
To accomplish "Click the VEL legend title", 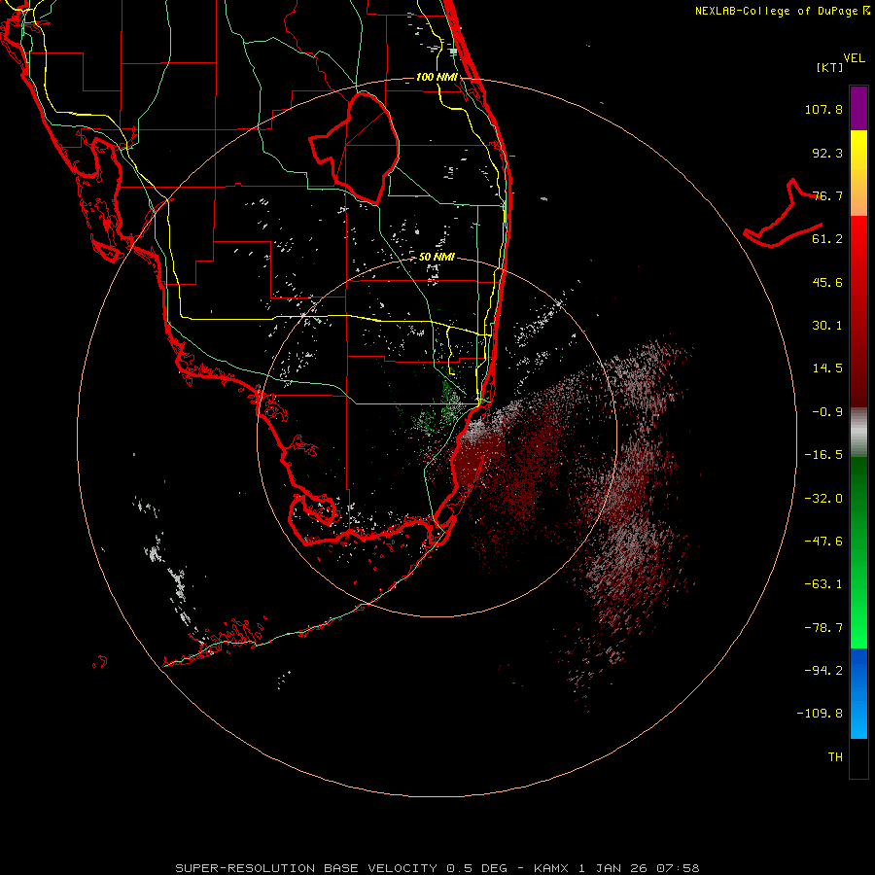I will click(x=854, y=58).
